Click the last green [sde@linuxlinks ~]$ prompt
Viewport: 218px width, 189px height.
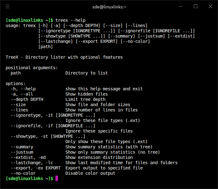[x=30, y=178]
